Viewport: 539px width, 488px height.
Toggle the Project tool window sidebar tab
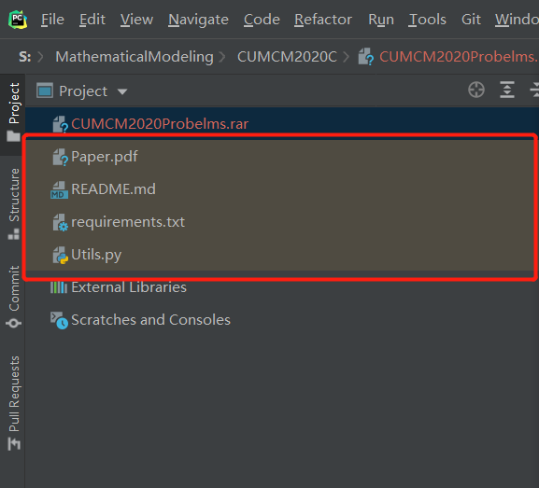(14, 112)
